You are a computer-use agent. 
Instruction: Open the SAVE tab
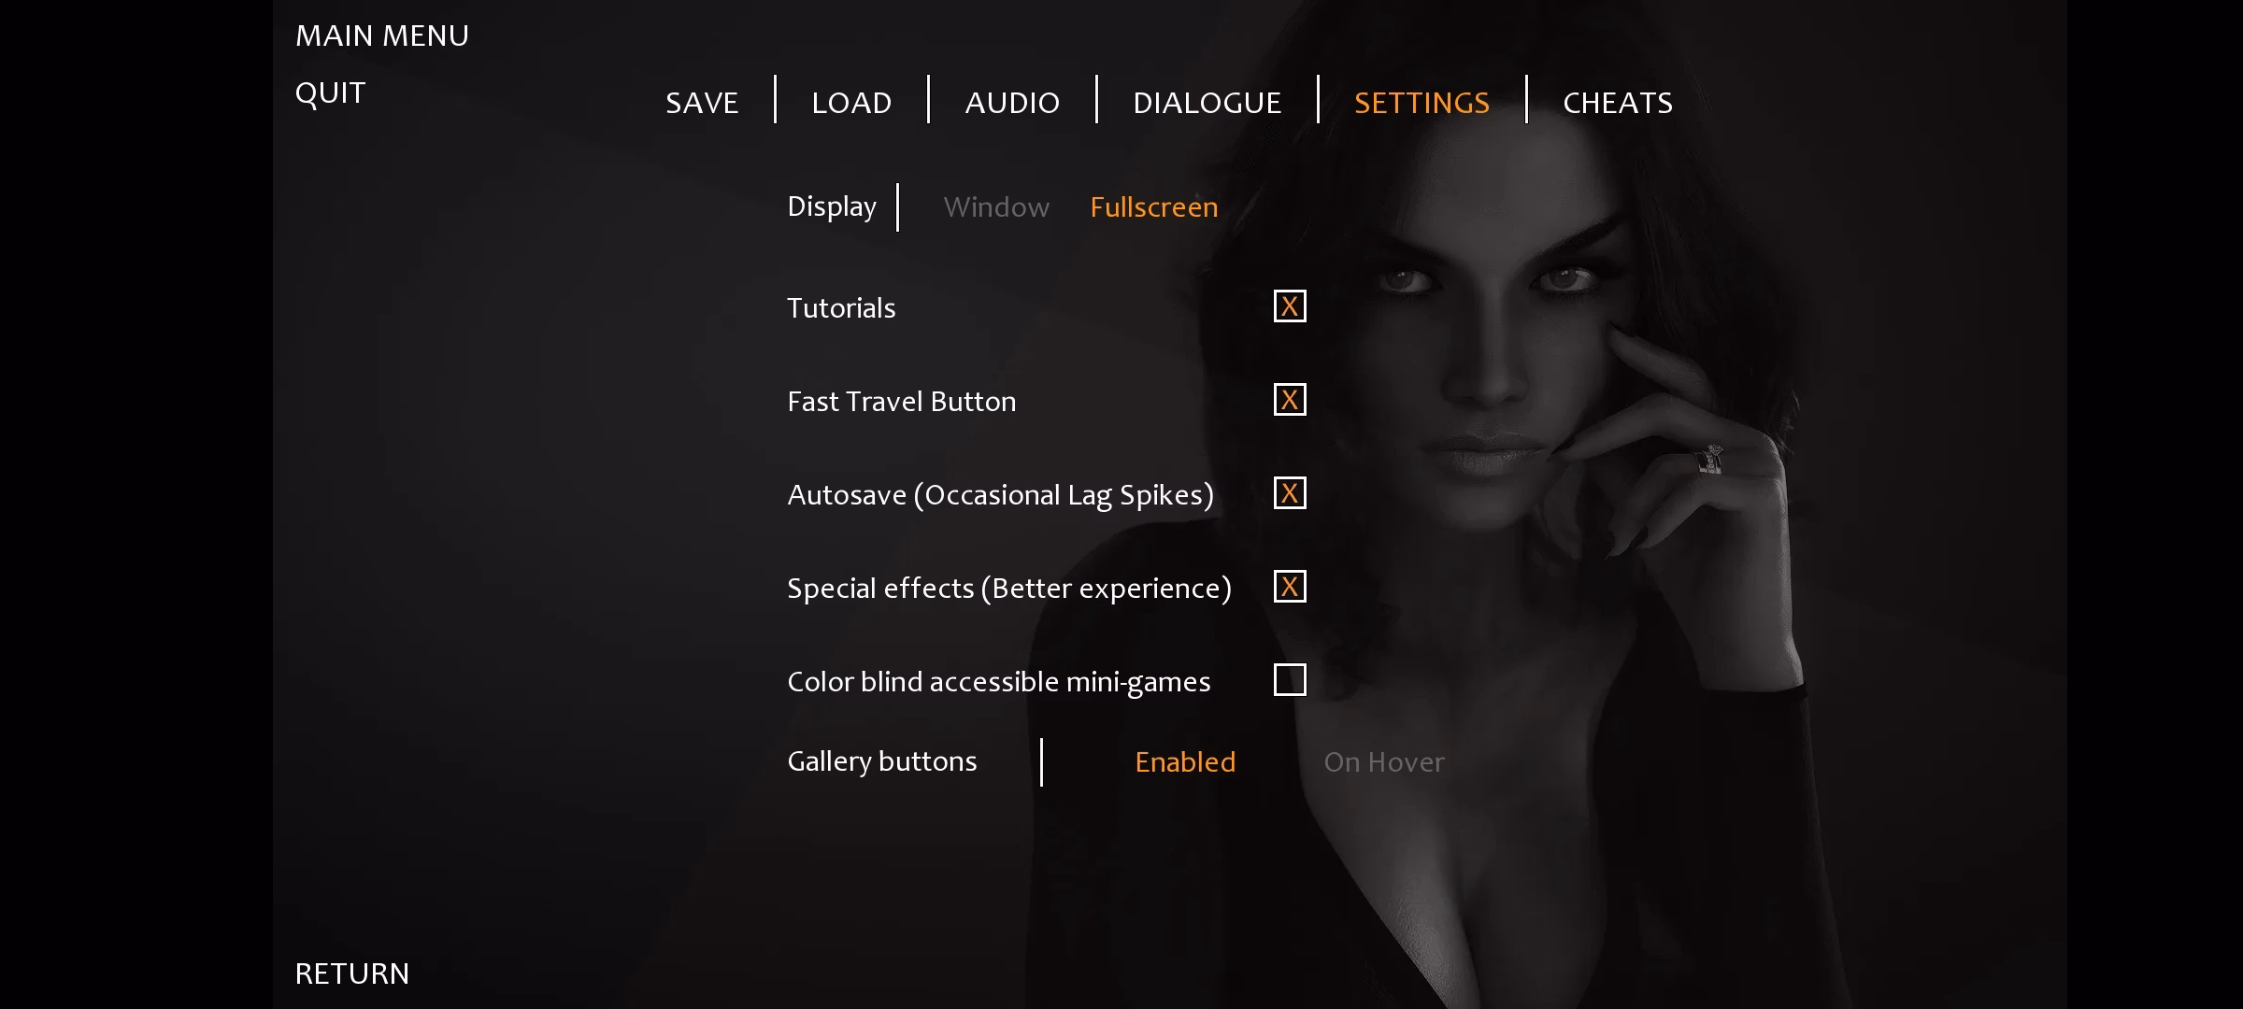(x=702, y=102)
